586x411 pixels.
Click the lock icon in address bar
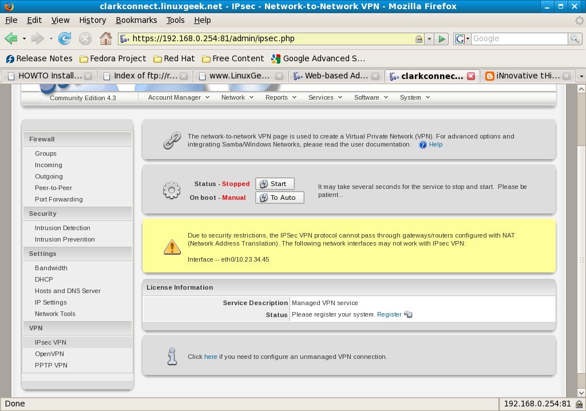[419, 38]
